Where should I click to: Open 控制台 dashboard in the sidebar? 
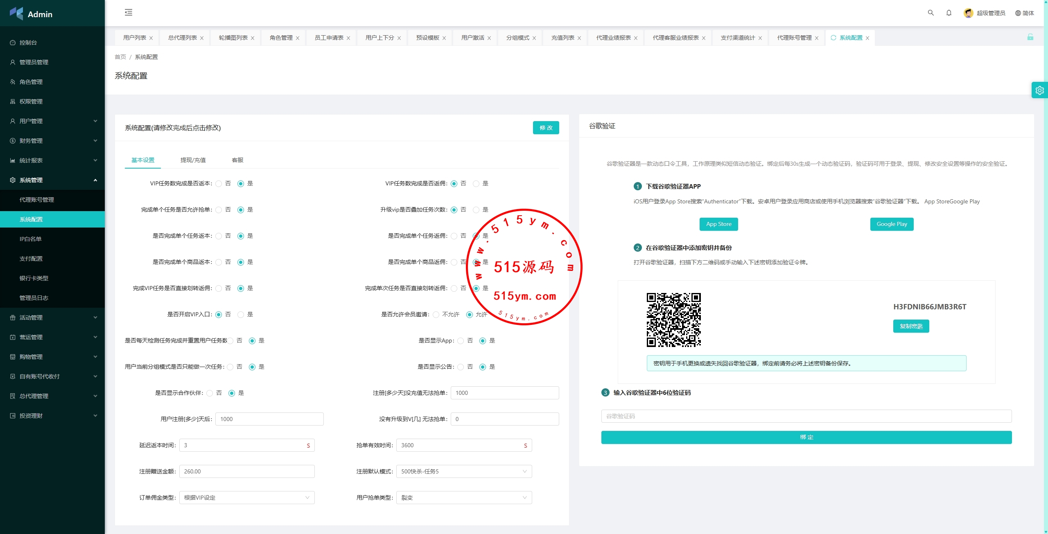(x=28, y=43)
